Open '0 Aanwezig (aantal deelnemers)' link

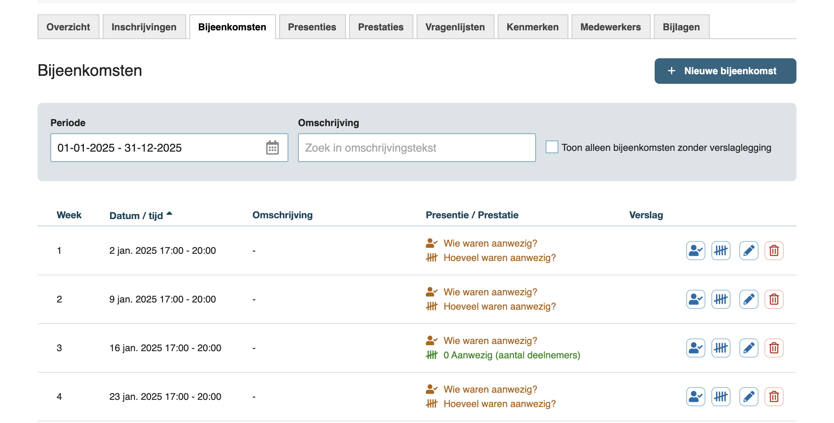point(512,355)
